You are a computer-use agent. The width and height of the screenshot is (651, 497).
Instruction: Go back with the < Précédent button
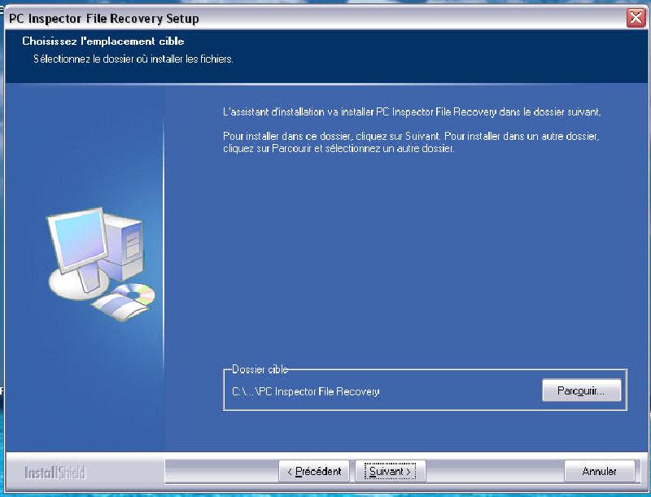[x=314, y=471]
